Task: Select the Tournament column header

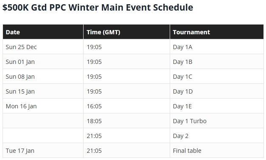Action: point(217,32)
